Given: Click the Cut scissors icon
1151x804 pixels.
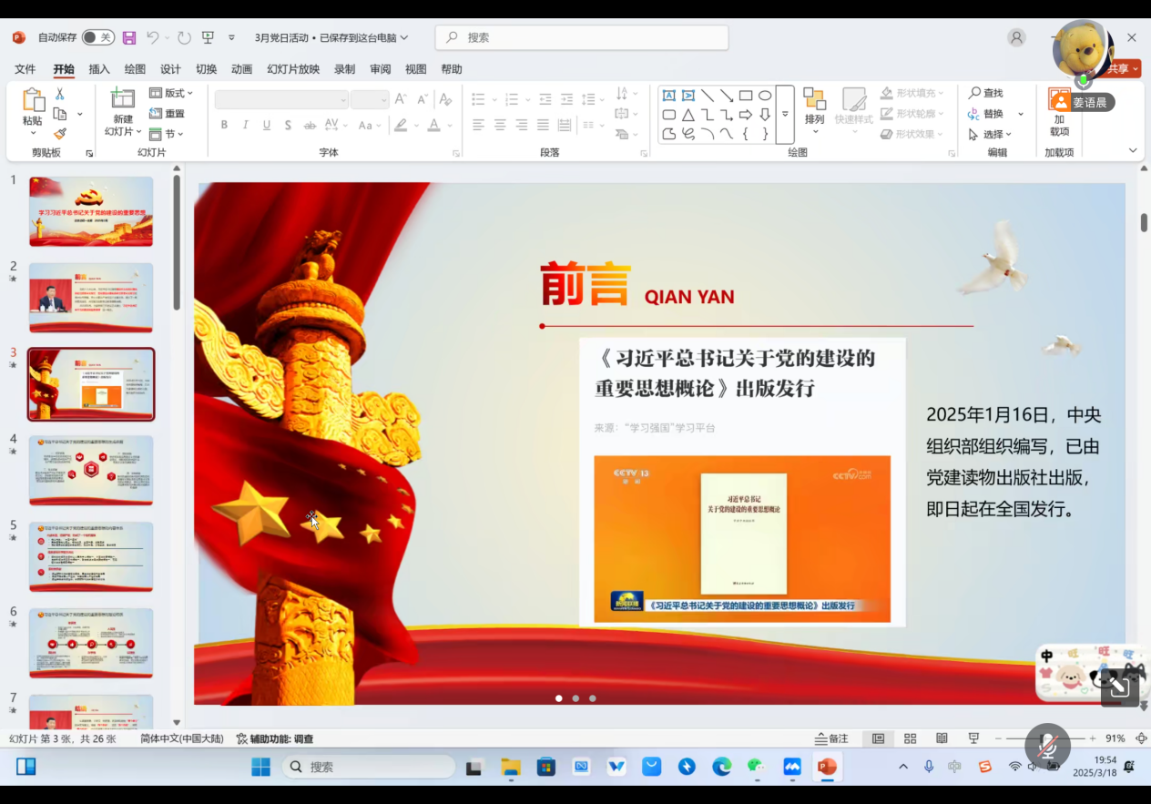Looking at the screenshot, I should pos(60,94).
